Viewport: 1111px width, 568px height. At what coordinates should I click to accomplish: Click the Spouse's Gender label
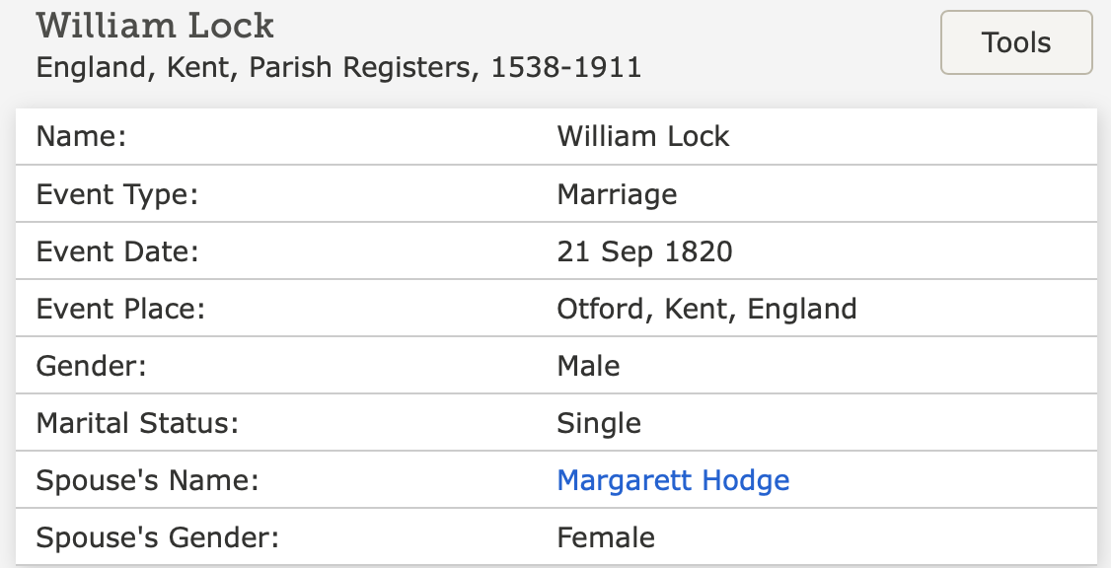158,537
